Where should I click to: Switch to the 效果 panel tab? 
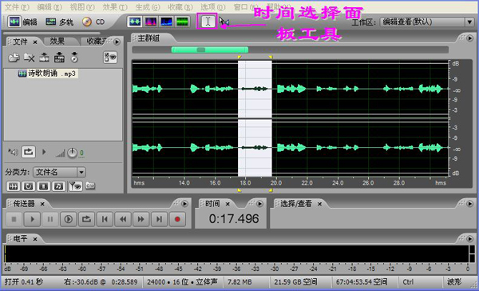tap(57, 41)
